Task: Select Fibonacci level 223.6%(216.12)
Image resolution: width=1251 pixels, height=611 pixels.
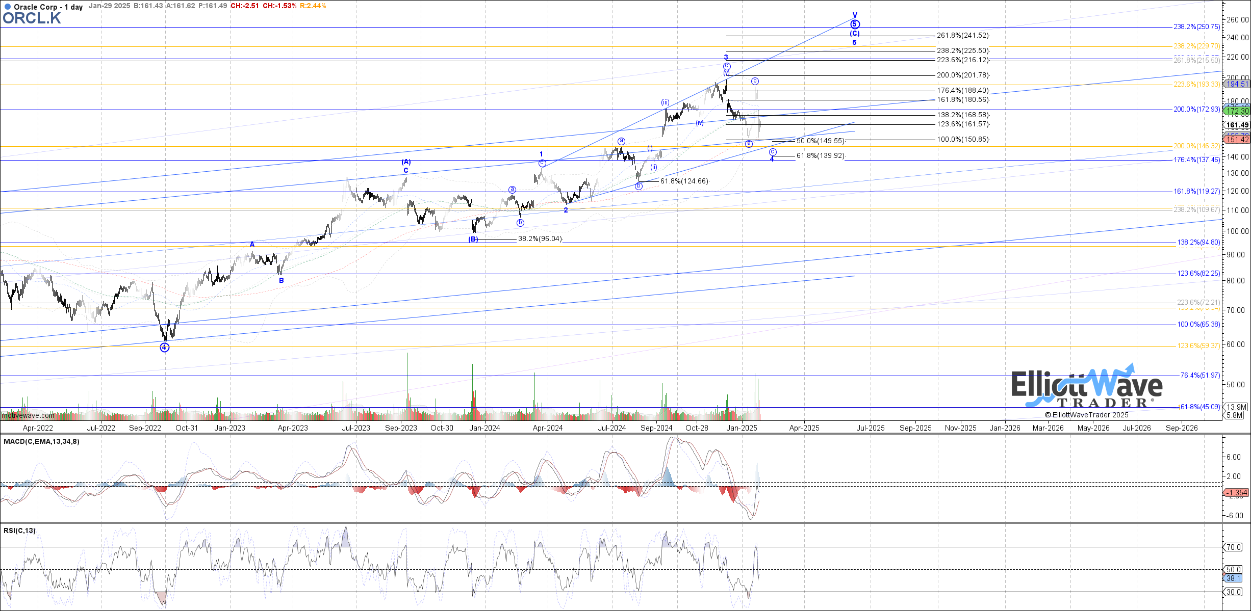Action: click(x=963, y=60)
